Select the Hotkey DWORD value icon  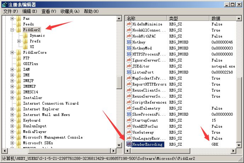point(129,42)
